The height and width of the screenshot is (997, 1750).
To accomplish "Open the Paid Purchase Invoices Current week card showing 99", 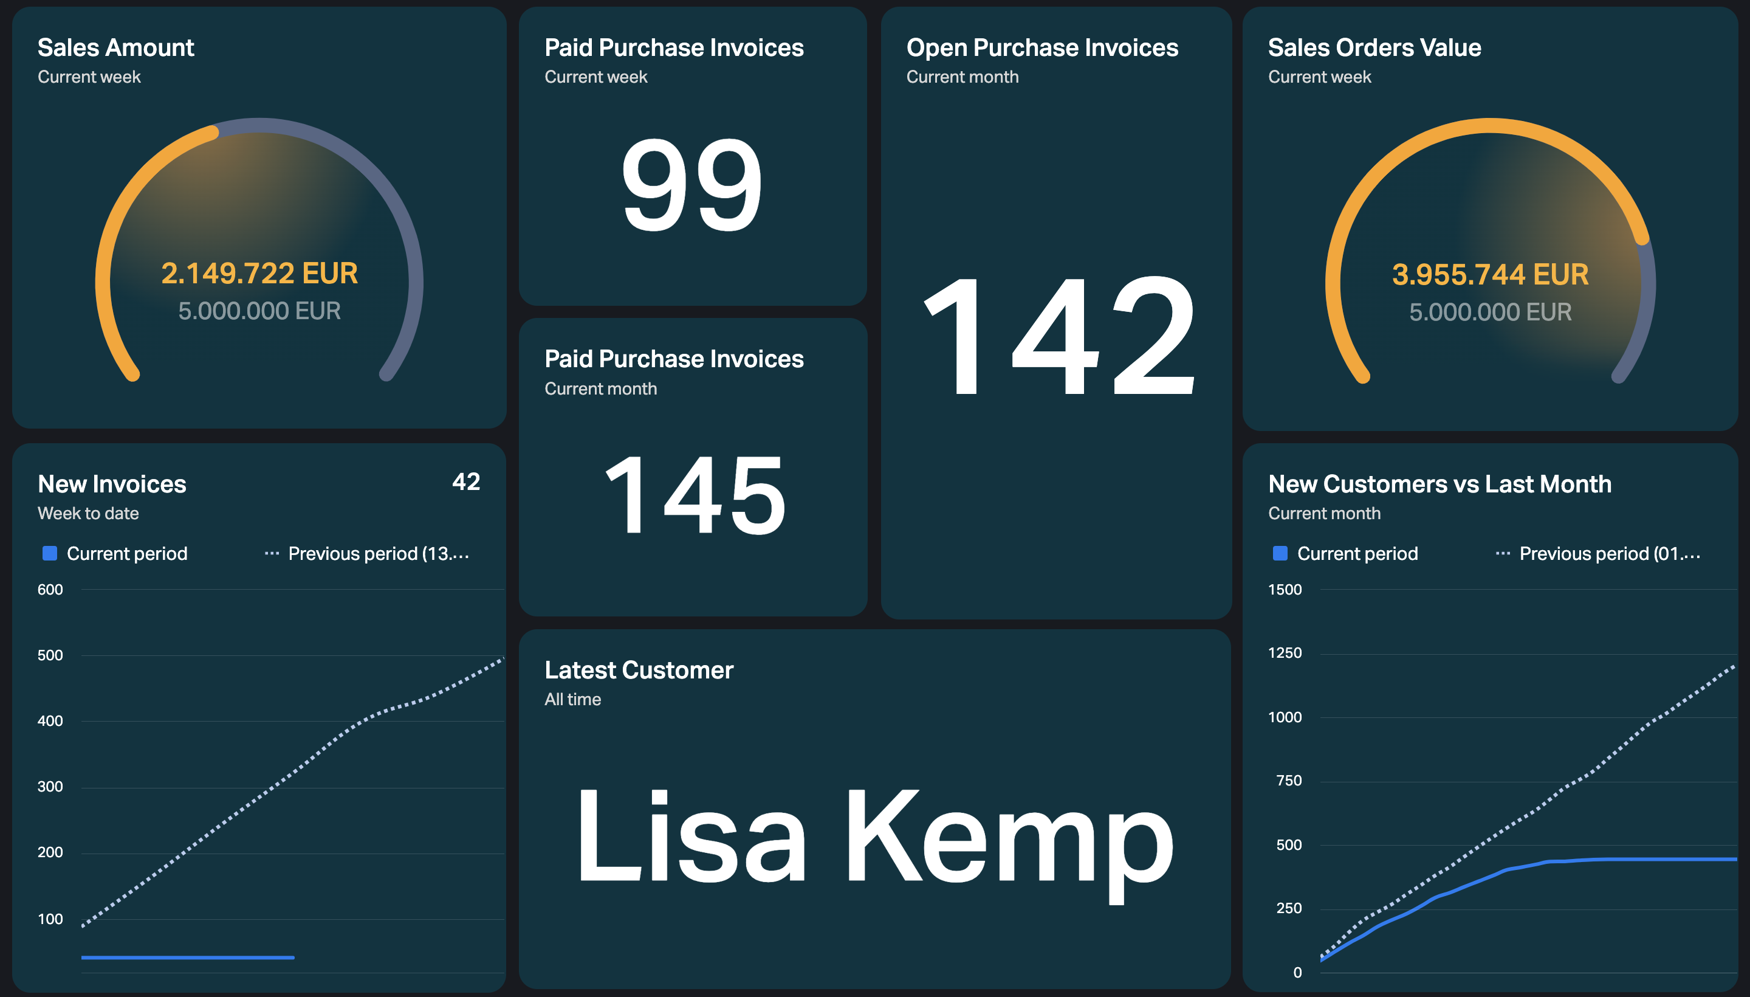I will pyautogui.click(x=693, y=156).
